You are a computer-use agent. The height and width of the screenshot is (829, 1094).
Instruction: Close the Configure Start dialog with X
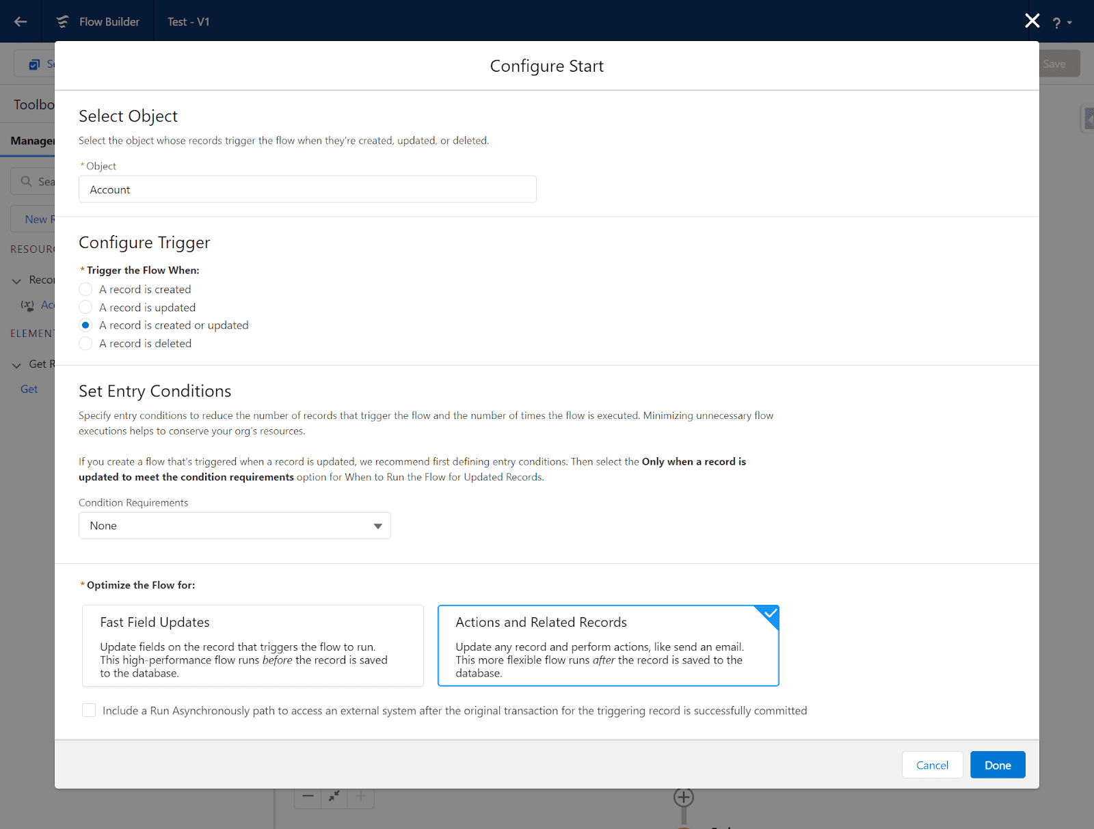point(1032,21)
